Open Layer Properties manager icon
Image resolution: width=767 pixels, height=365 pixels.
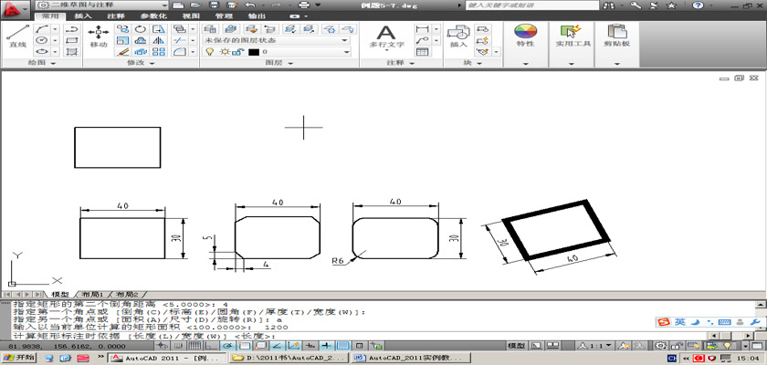[210, 29]
